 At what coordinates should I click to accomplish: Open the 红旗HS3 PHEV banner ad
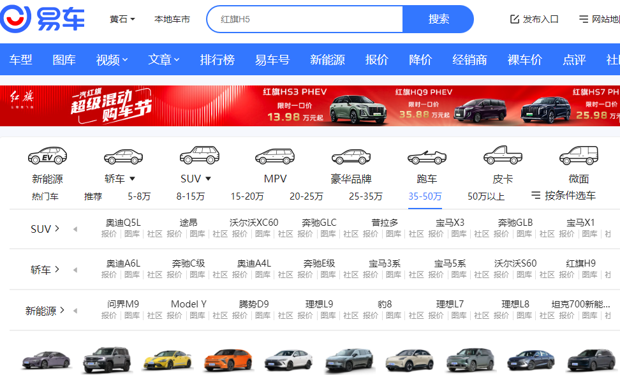click(324, 105)
